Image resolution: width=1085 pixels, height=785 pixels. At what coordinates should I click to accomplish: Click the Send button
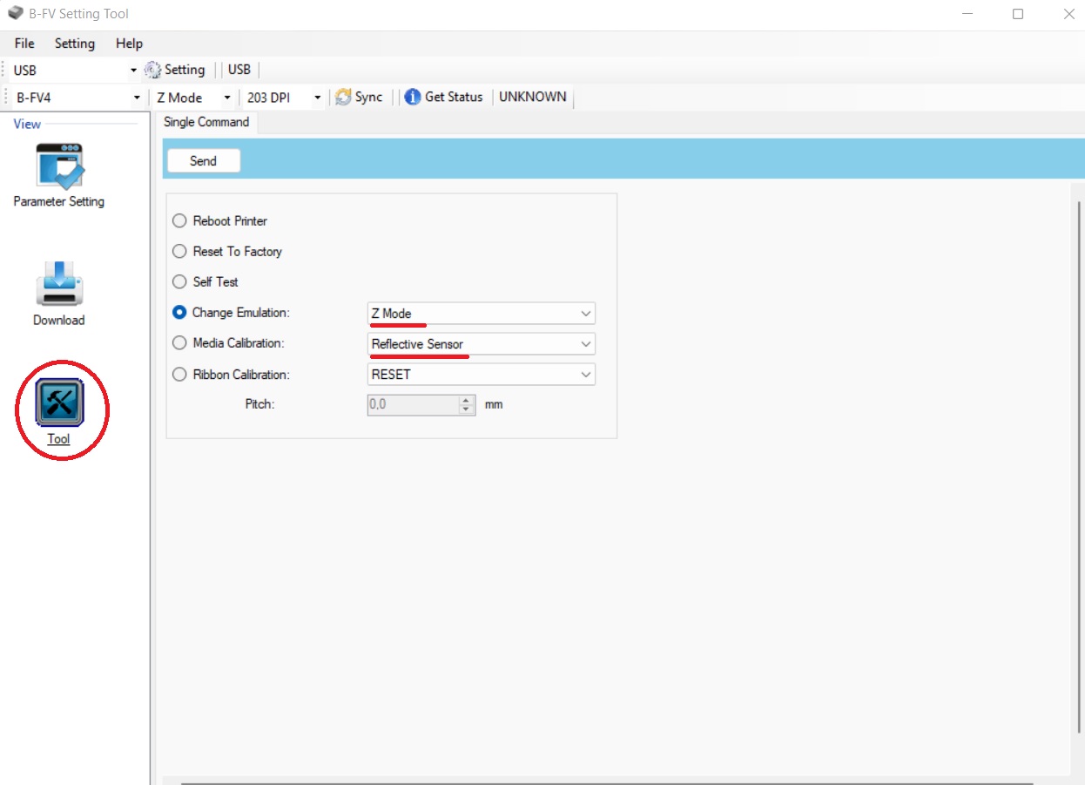(x=203, y=160)
